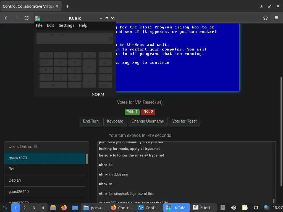Click the End Turn button

point(91,121)
